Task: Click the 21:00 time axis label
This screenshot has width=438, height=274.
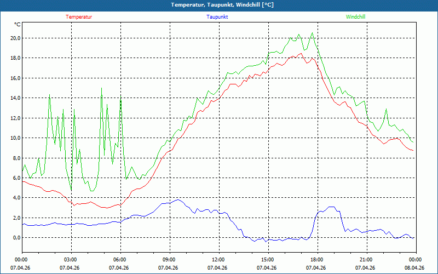Action: pos(365,260)
